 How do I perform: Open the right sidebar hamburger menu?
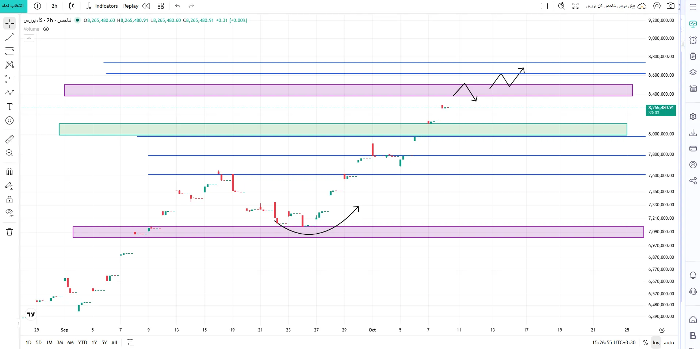click(693, 7)
